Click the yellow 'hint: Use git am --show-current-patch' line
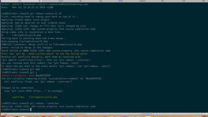208x117 pixels. coord(44,54)
